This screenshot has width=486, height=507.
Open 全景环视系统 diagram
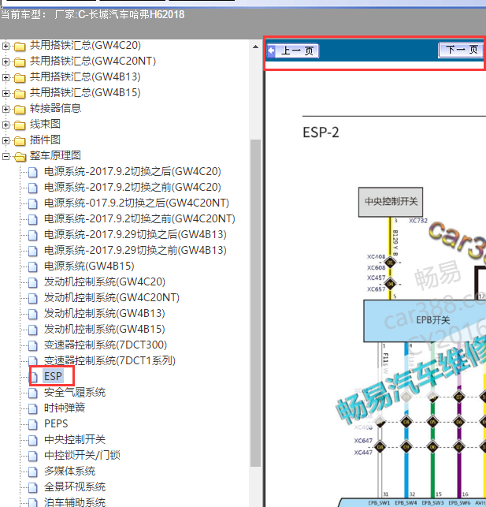coord(75,487)
